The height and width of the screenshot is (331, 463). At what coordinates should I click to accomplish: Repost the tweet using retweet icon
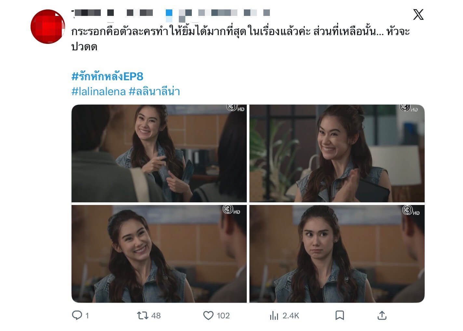[142, 315]
